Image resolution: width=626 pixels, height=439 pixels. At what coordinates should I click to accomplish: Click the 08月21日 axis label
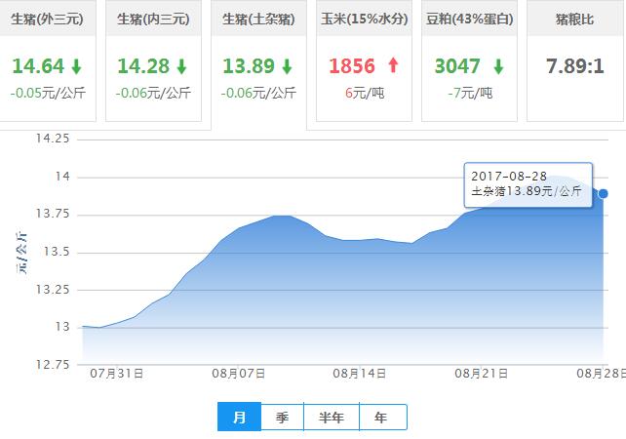[x=481, y=374]
